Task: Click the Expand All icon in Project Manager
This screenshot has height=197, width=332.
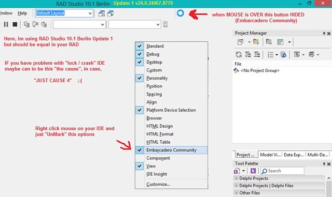Action: (248, 54)
